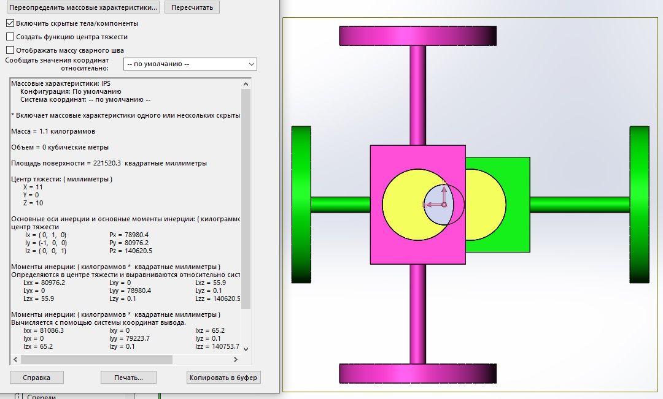Open the coordinate system «по умолчанию» dropdown
663x399 pixels.
tap(190, 64)
